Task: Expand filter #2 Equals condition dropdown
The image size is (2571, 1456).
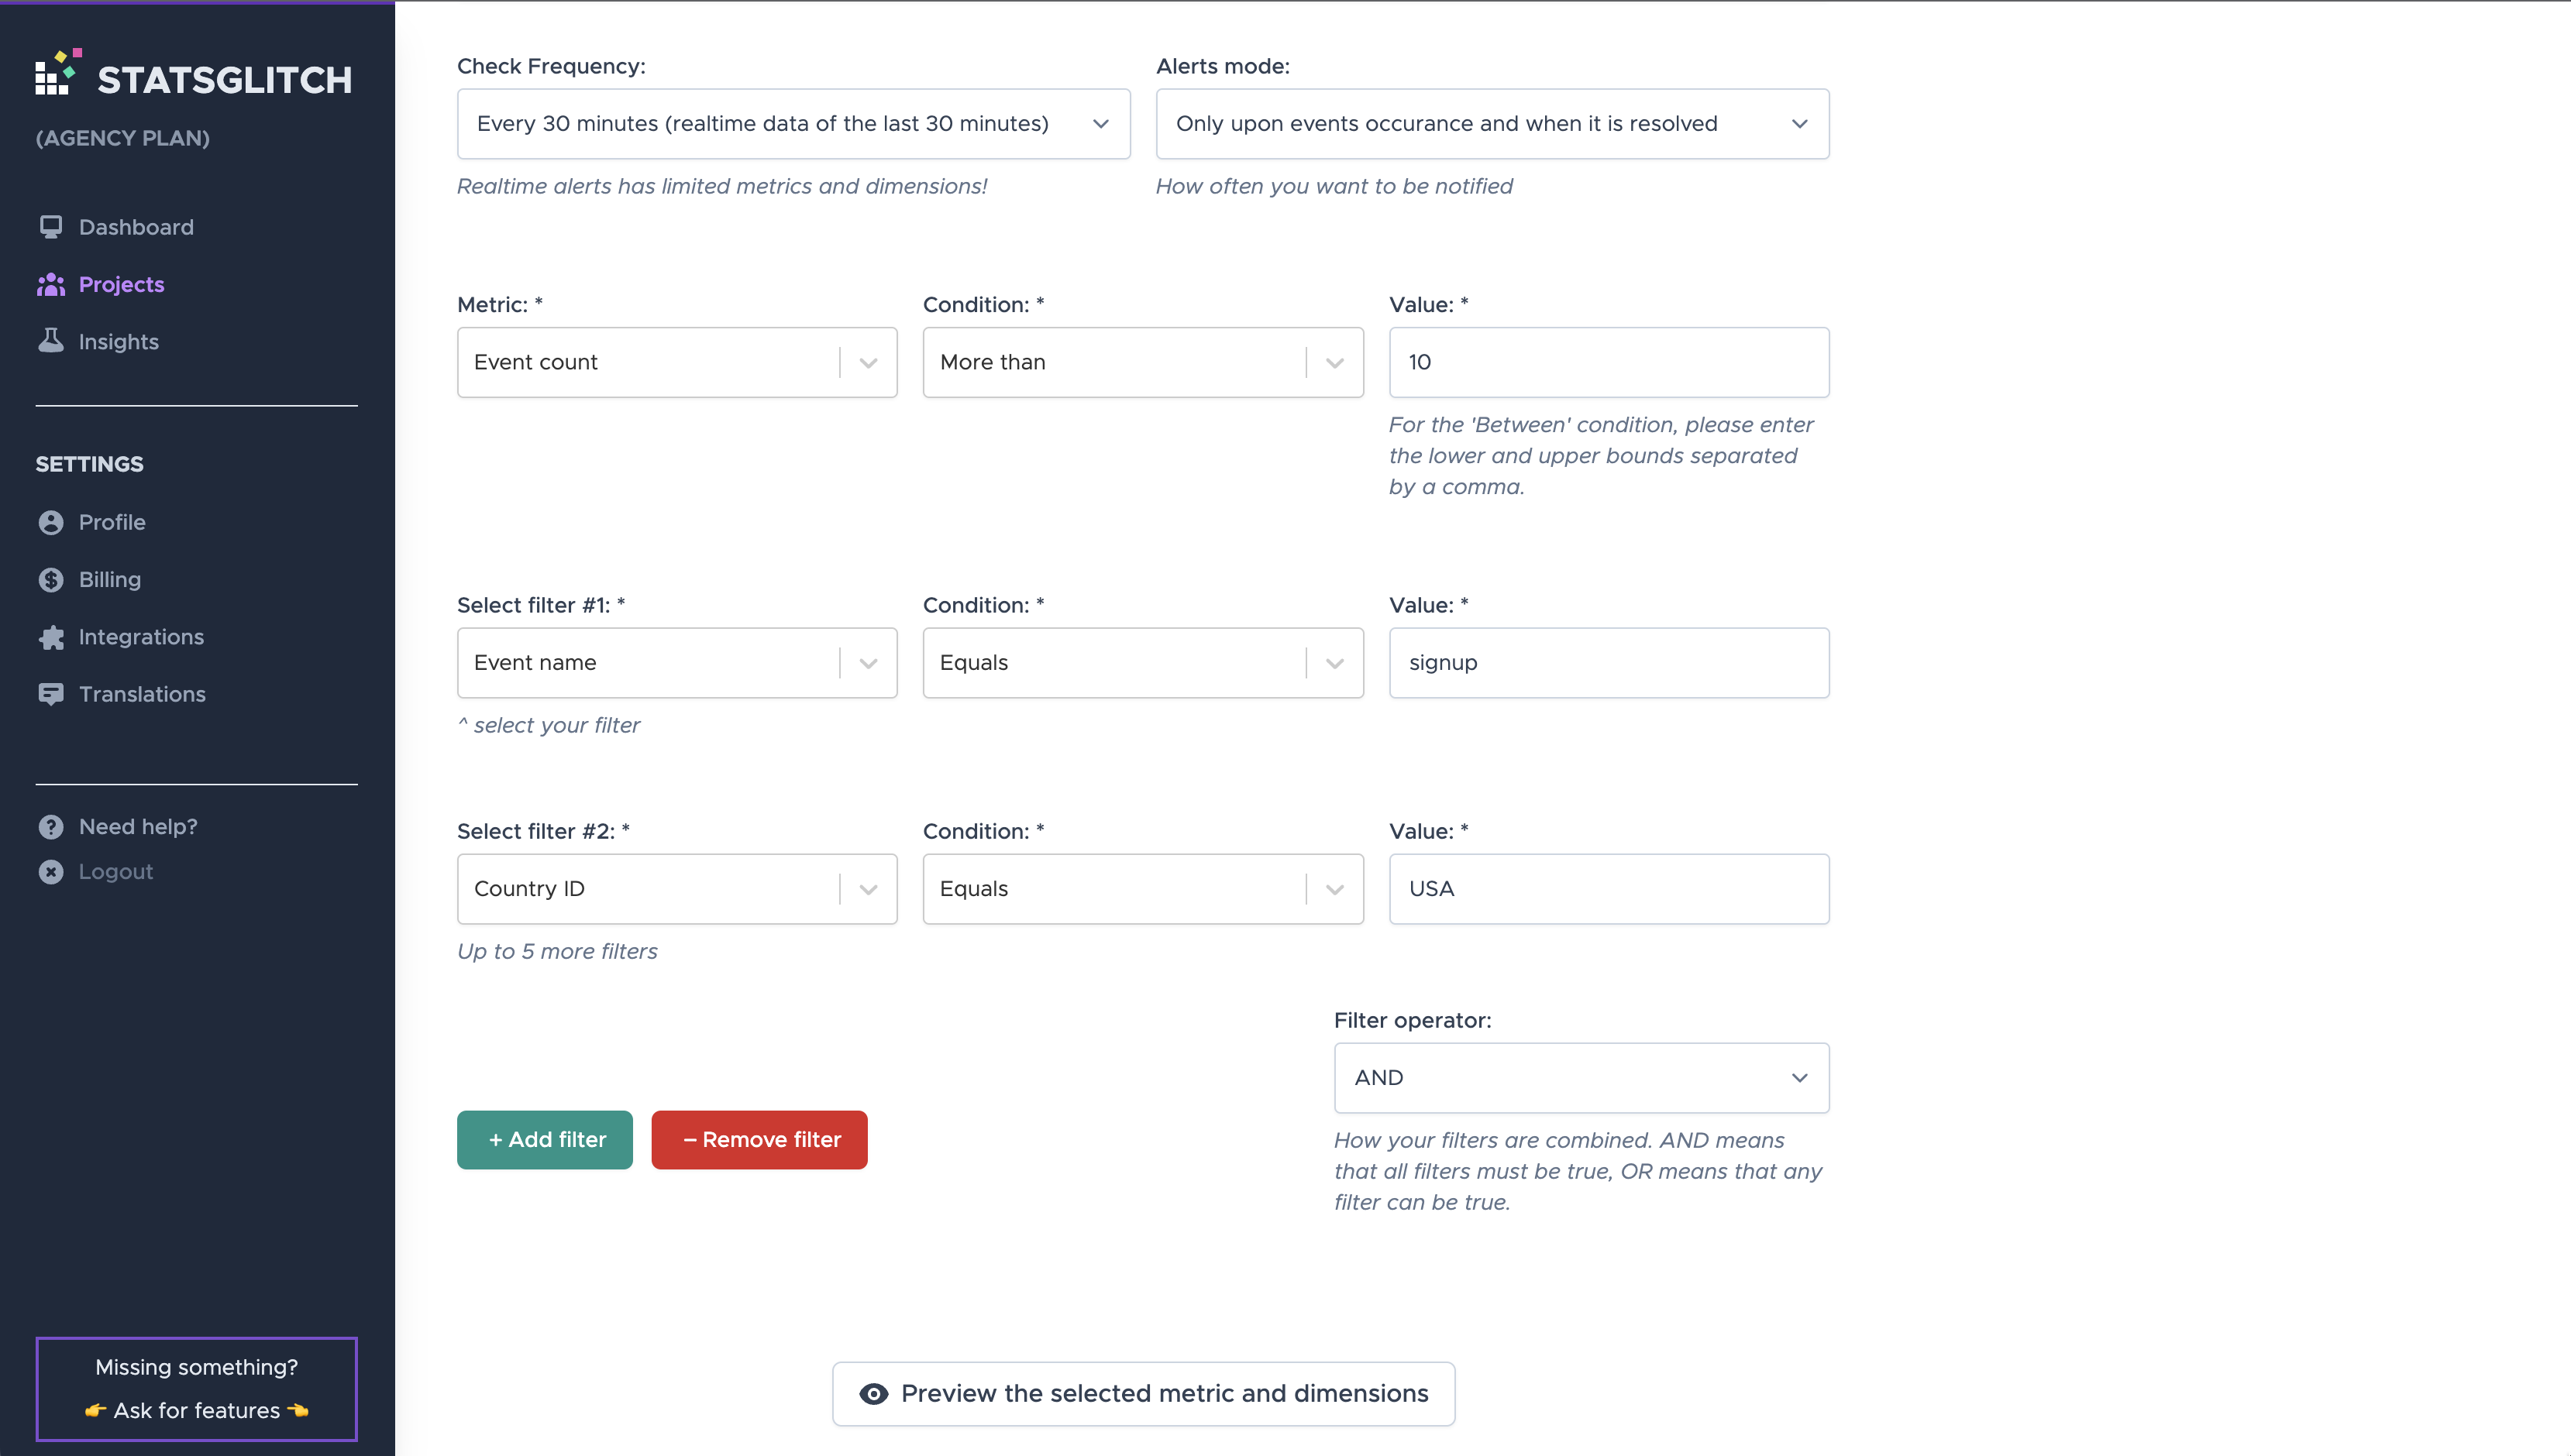Action: coord(1142,889)
